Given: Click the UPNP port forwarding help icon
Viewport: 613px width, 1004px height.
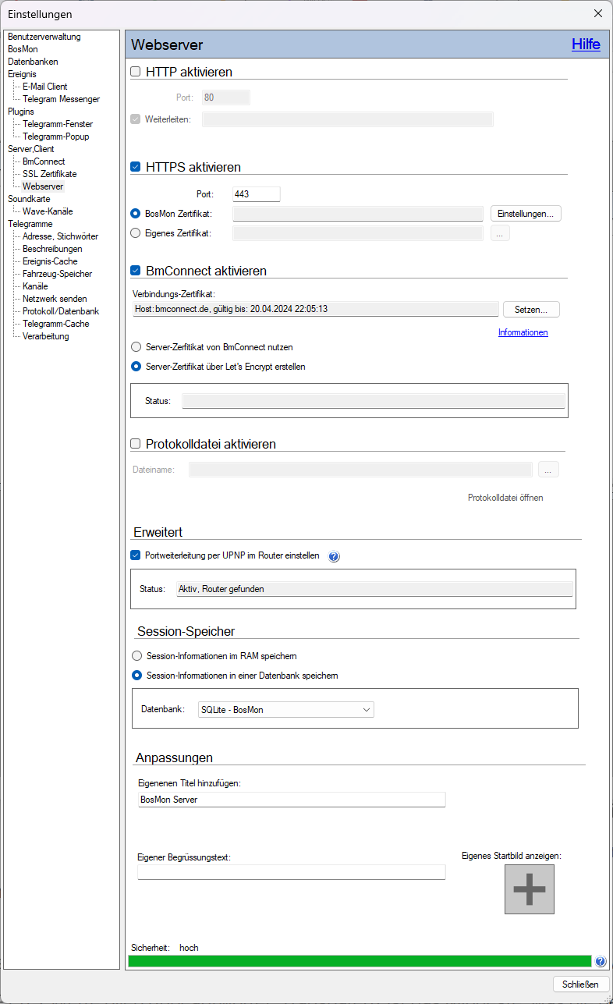Looking at the screenshot, I should (x=334, y=557).
